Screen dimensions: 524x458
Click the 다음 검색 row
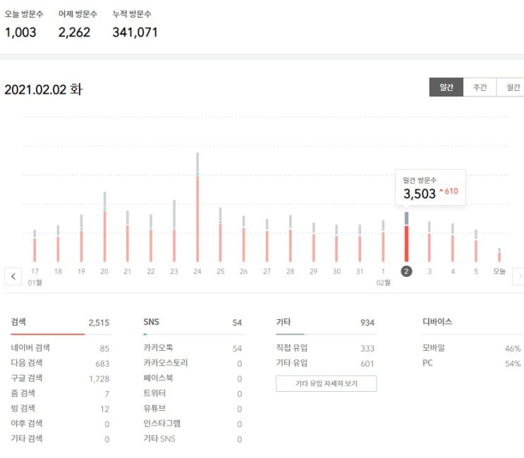(x=60, y=363)
